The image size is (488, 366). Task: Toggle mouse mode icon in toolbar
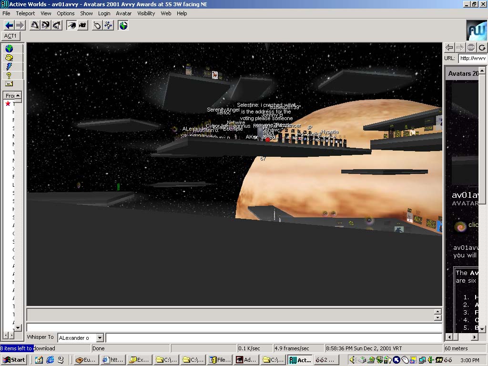point(97,25)
